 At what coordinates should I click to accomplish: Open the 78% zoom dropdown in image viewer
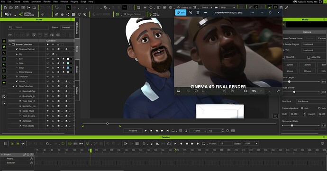256,91
